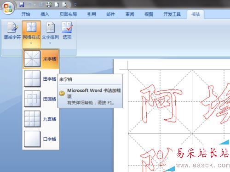Select the 田回格 menu label
This screenshot has height=172, width=230.
(x=50, y=99)
